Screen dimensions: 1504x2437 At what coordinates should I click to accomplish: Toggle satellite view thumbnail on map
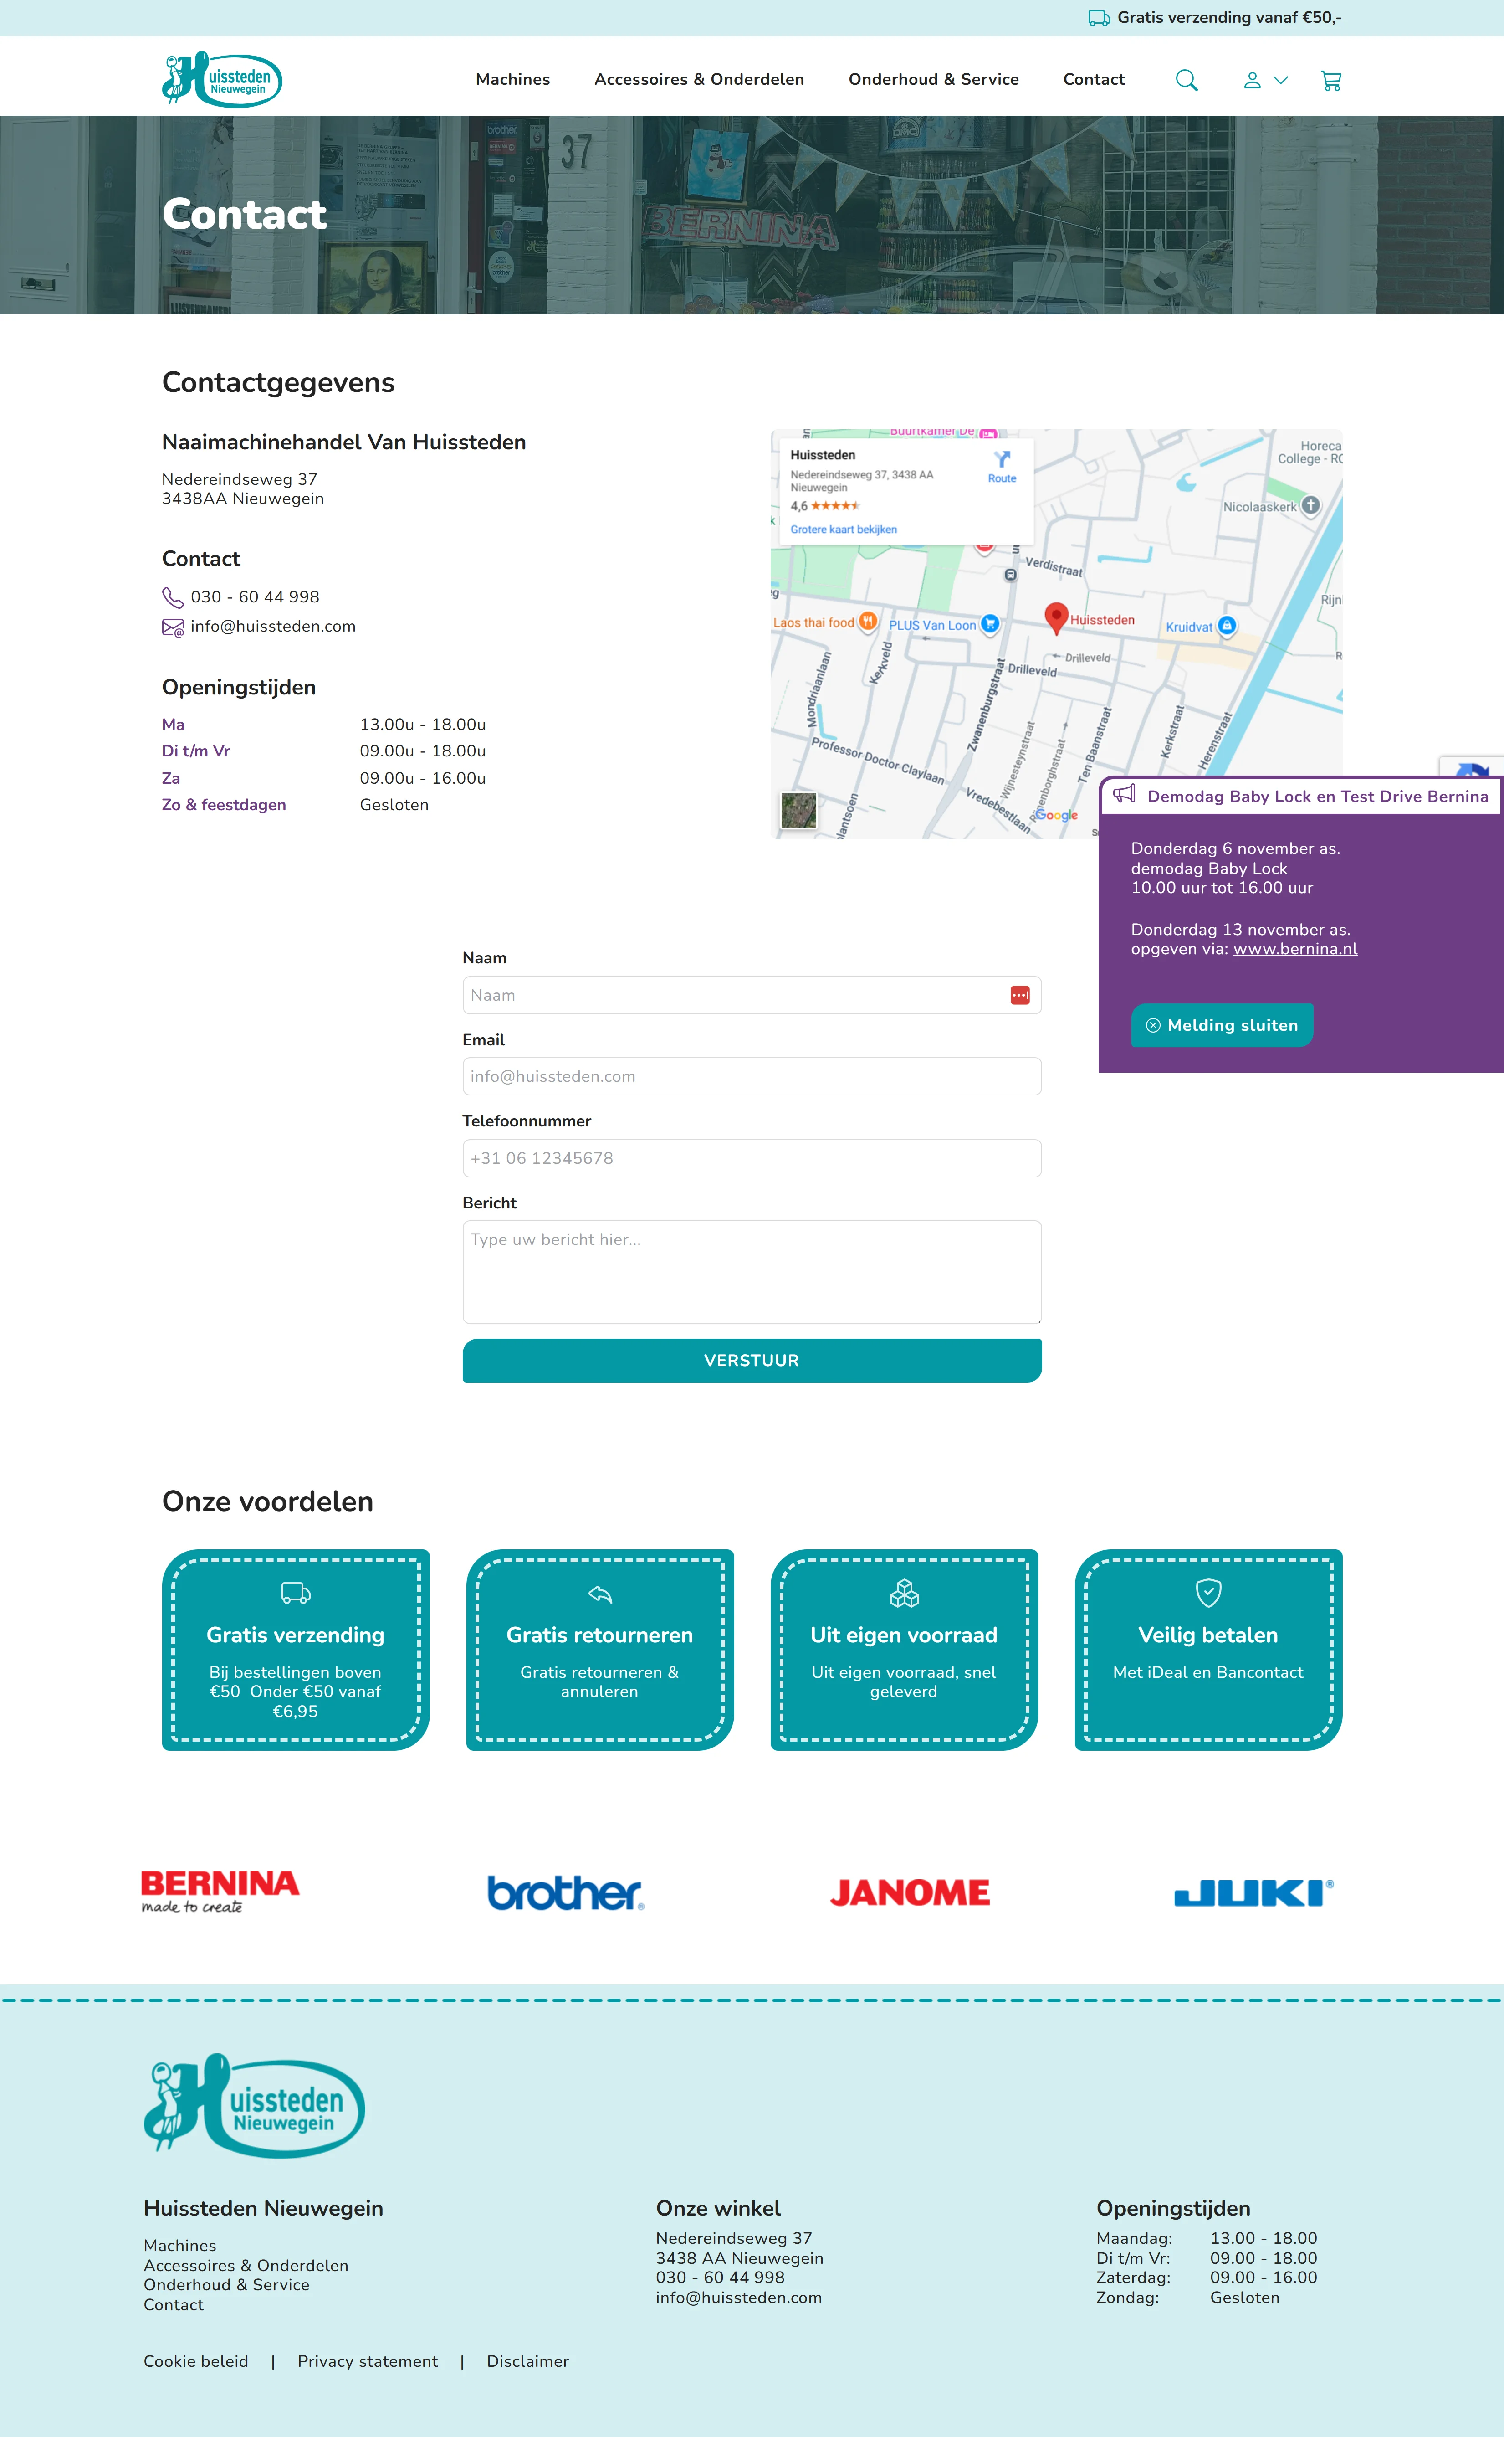pos(799,810)
